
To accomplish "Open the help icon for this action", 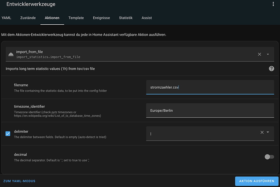I will (271, 68).
